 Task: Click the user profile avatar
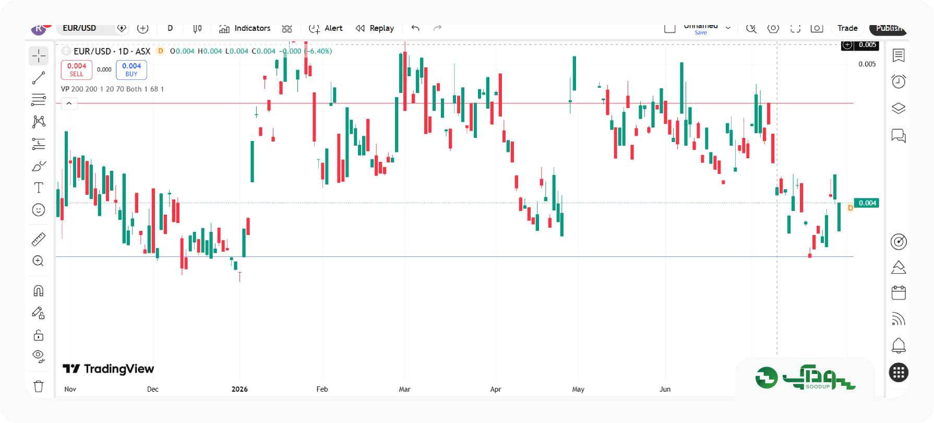point(39,29)
